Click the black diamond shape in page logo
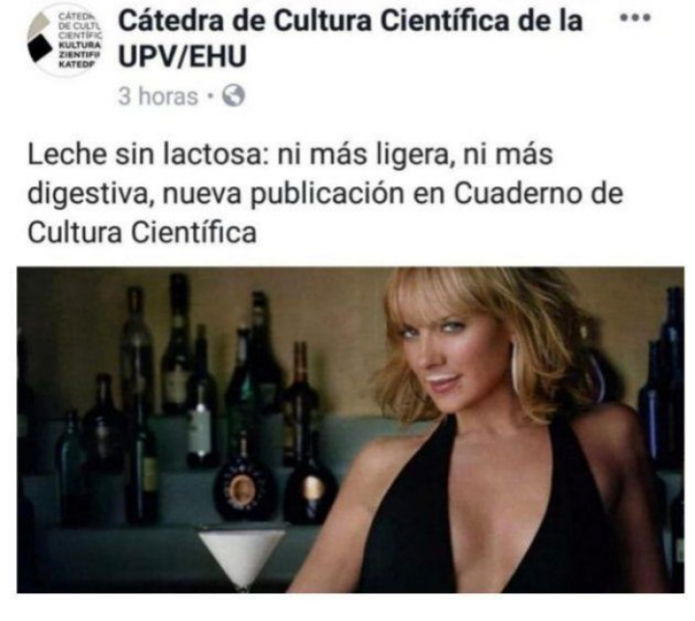Screen dimensions: 695x621 [x=40, y=47]
